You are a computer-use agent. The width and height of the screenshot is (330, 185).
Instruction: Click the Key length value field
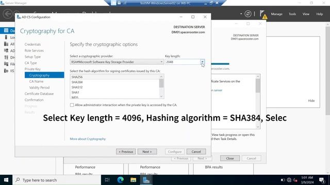point(183,62)
